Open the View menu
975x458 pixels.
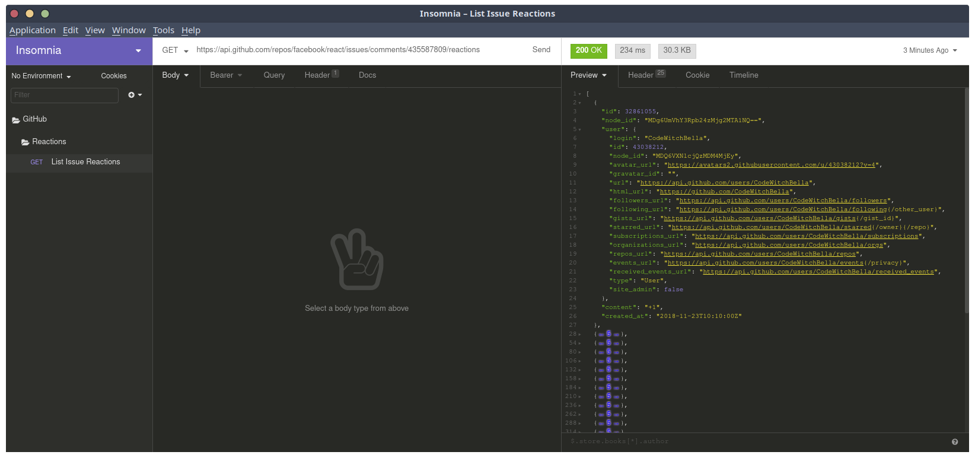(x=95, y=30)
